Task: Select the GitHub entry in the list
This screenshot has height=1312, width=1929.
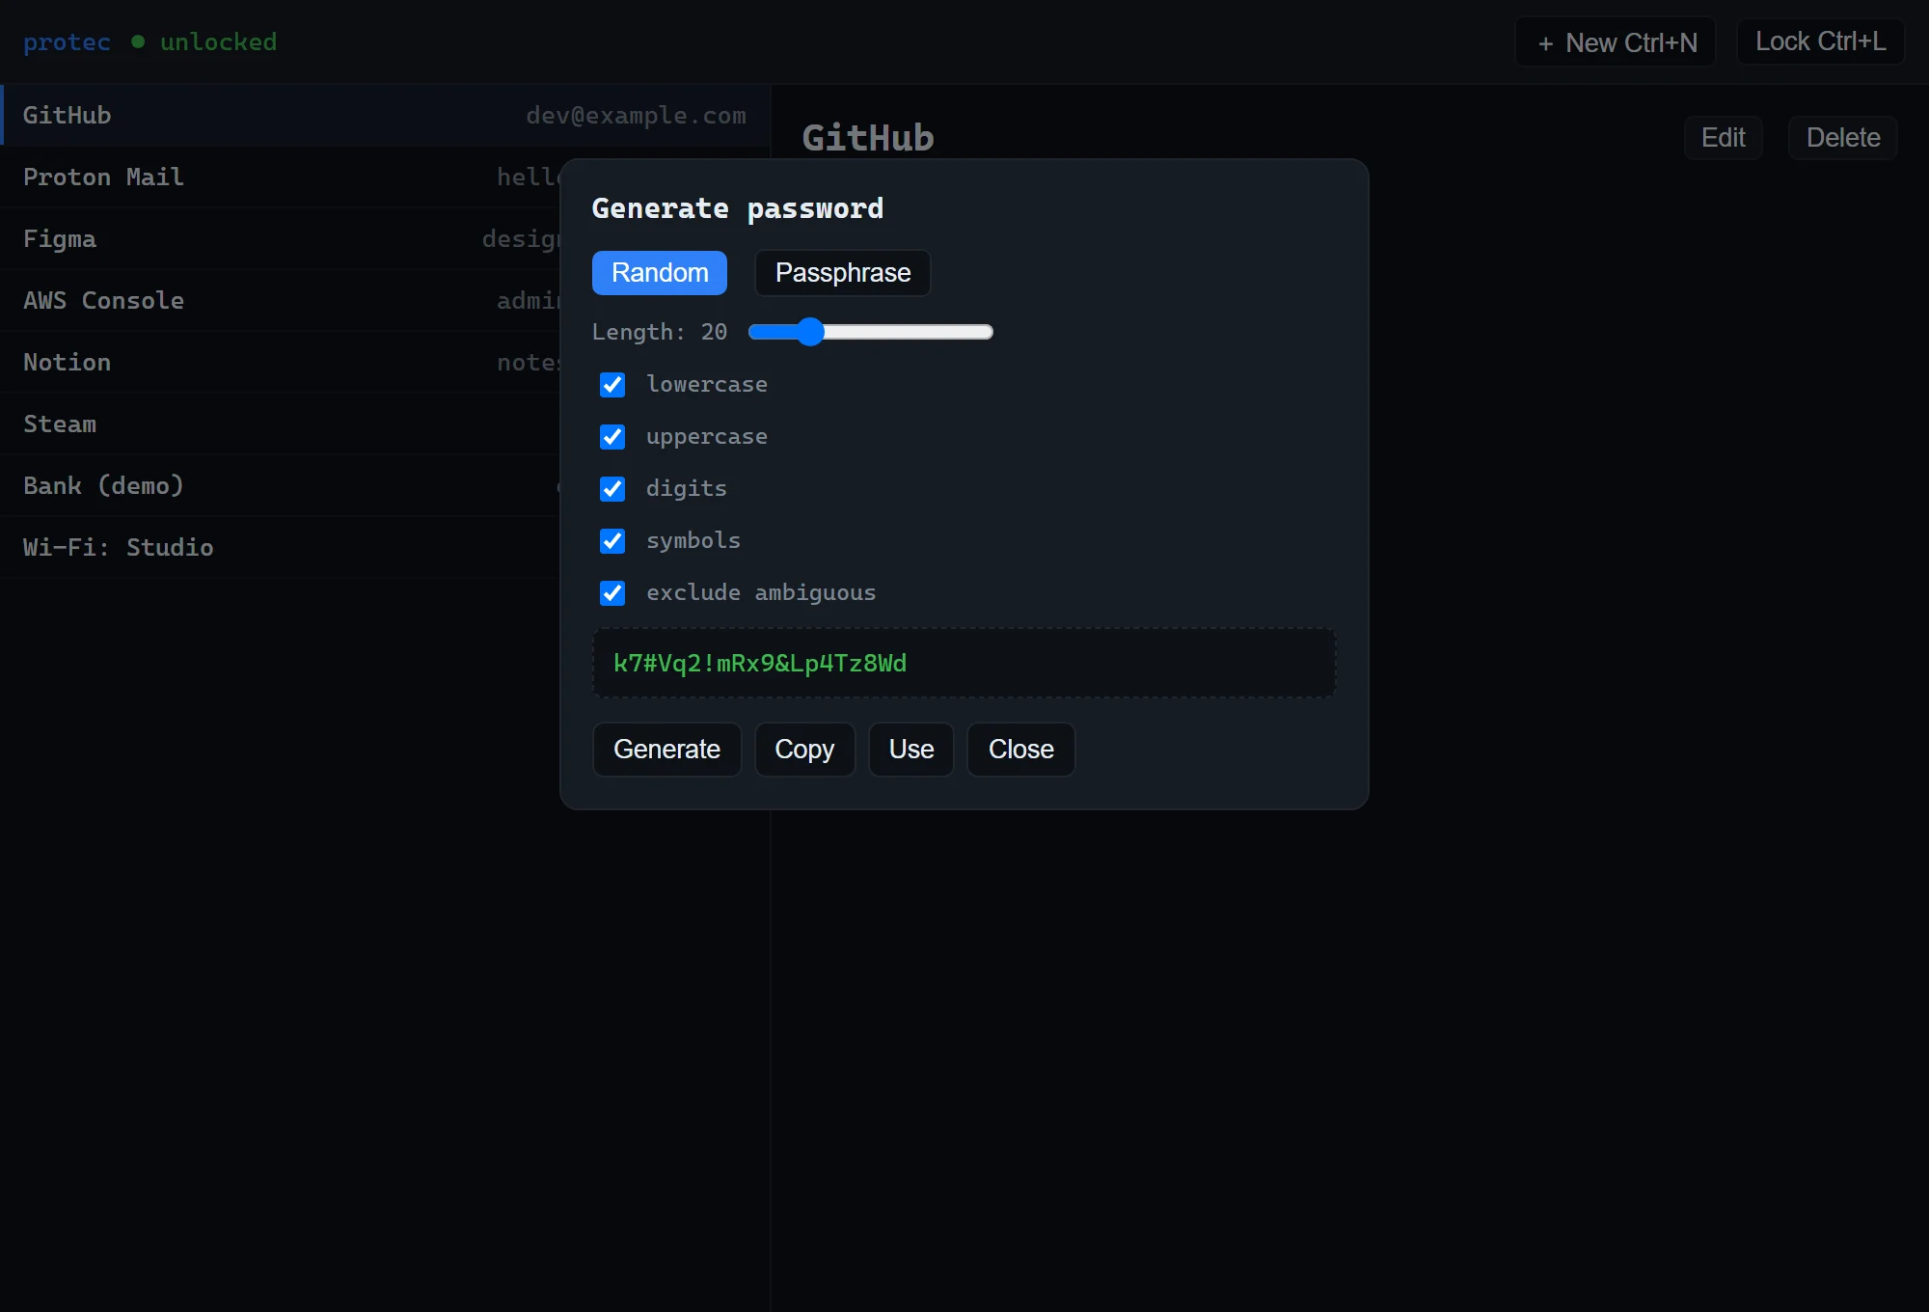Action: coord(386,116)
